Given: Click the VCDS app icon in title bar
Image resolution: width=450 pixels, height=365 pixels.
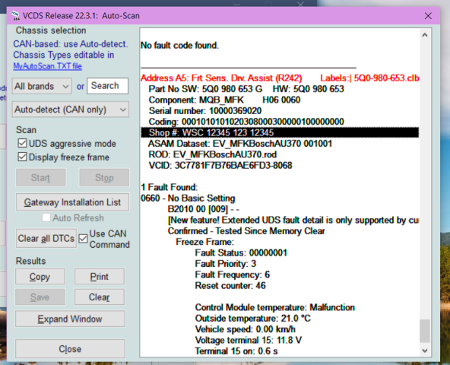Looking at the screenshot, I should click(x=15, y=15).
